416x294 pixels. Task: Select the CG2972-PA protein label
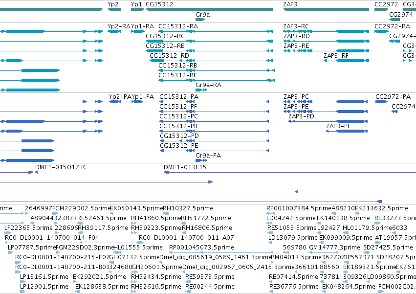click(x=393, y=97)
